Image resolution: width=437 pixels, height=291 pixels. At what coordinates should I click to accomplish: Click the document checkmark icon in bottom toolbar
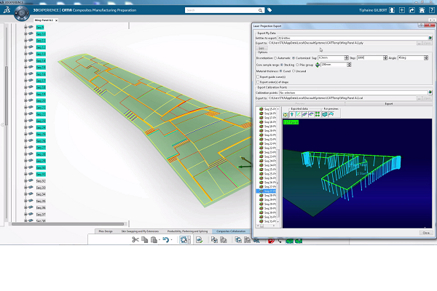[199, 240]
